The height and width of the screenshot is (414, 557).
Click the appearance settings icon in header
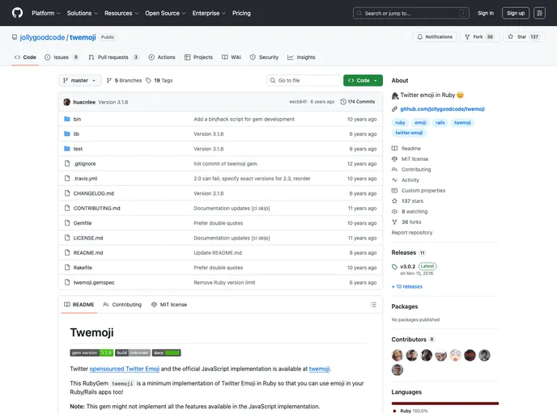tap(539, 13)
